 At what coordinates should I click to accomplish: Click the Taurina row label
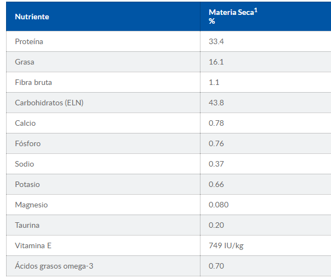28,225
